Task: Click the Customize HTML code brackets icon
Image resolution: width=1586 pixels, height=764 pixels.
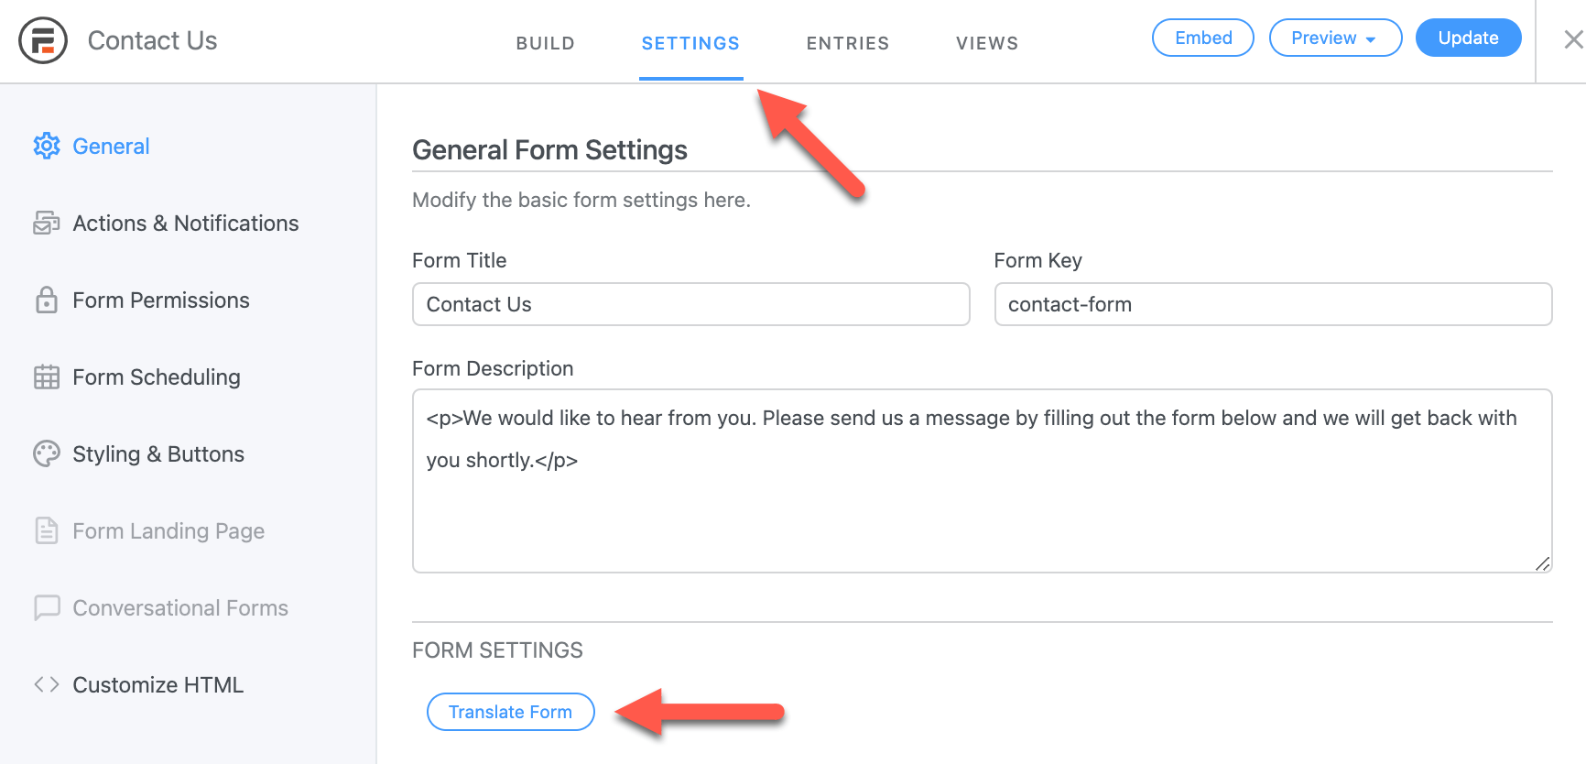Action: click(x=46, y=684)
